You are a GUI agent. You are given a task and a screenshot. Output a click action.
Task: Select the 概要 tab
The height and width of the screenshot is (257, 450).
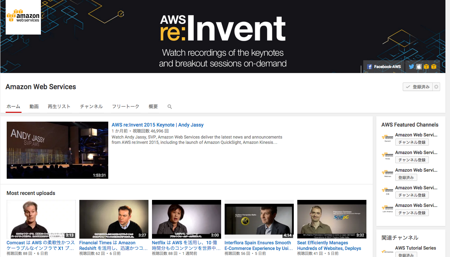point(153,106)
